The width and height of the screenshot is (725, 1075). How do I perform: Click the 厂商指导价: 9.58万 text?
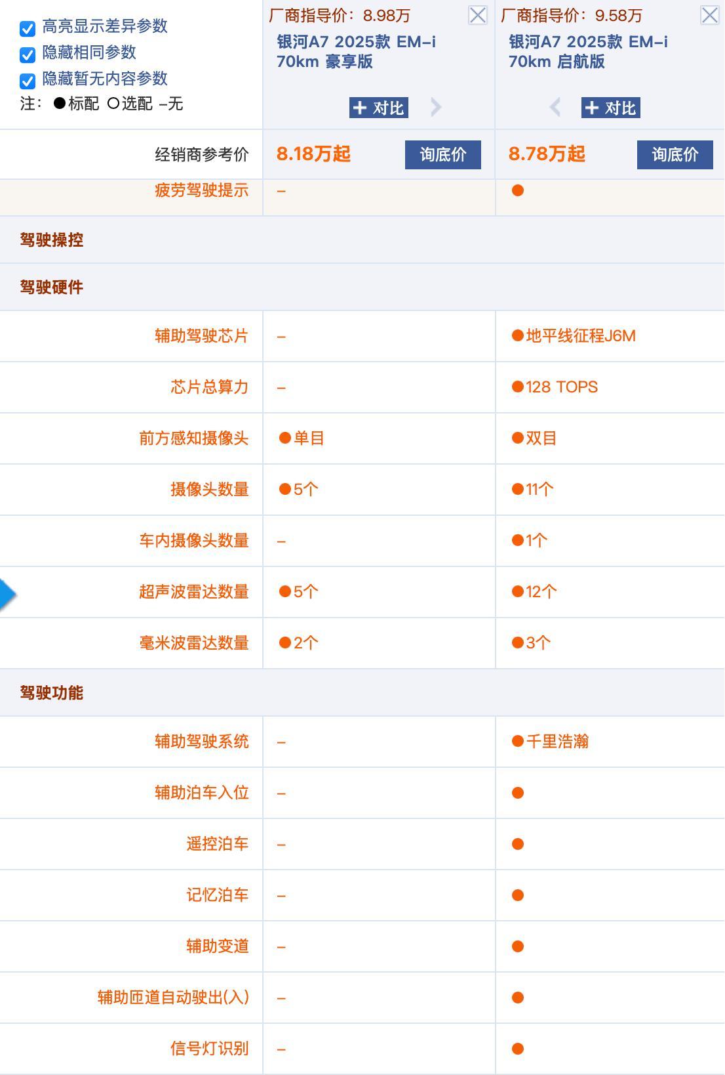(x=572, y=15)
